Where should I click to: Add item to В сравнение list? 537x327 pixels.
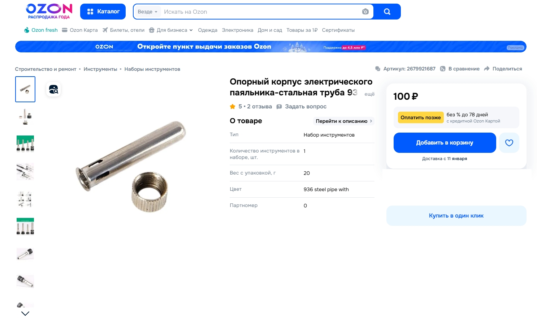460,69
